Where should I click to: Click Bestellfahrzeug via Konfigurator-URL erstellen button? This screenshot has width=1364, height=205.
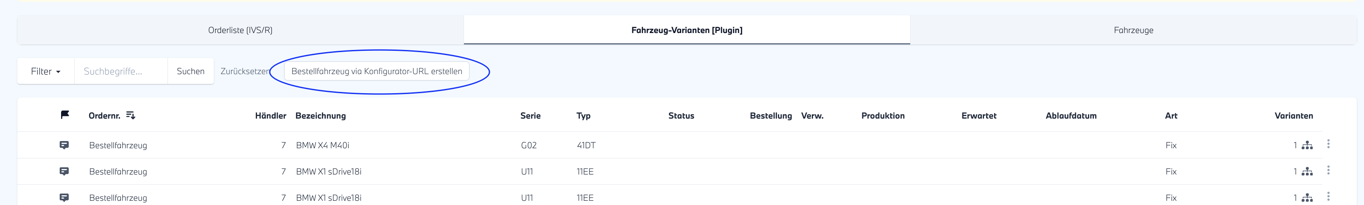click(x=377, y=71)
